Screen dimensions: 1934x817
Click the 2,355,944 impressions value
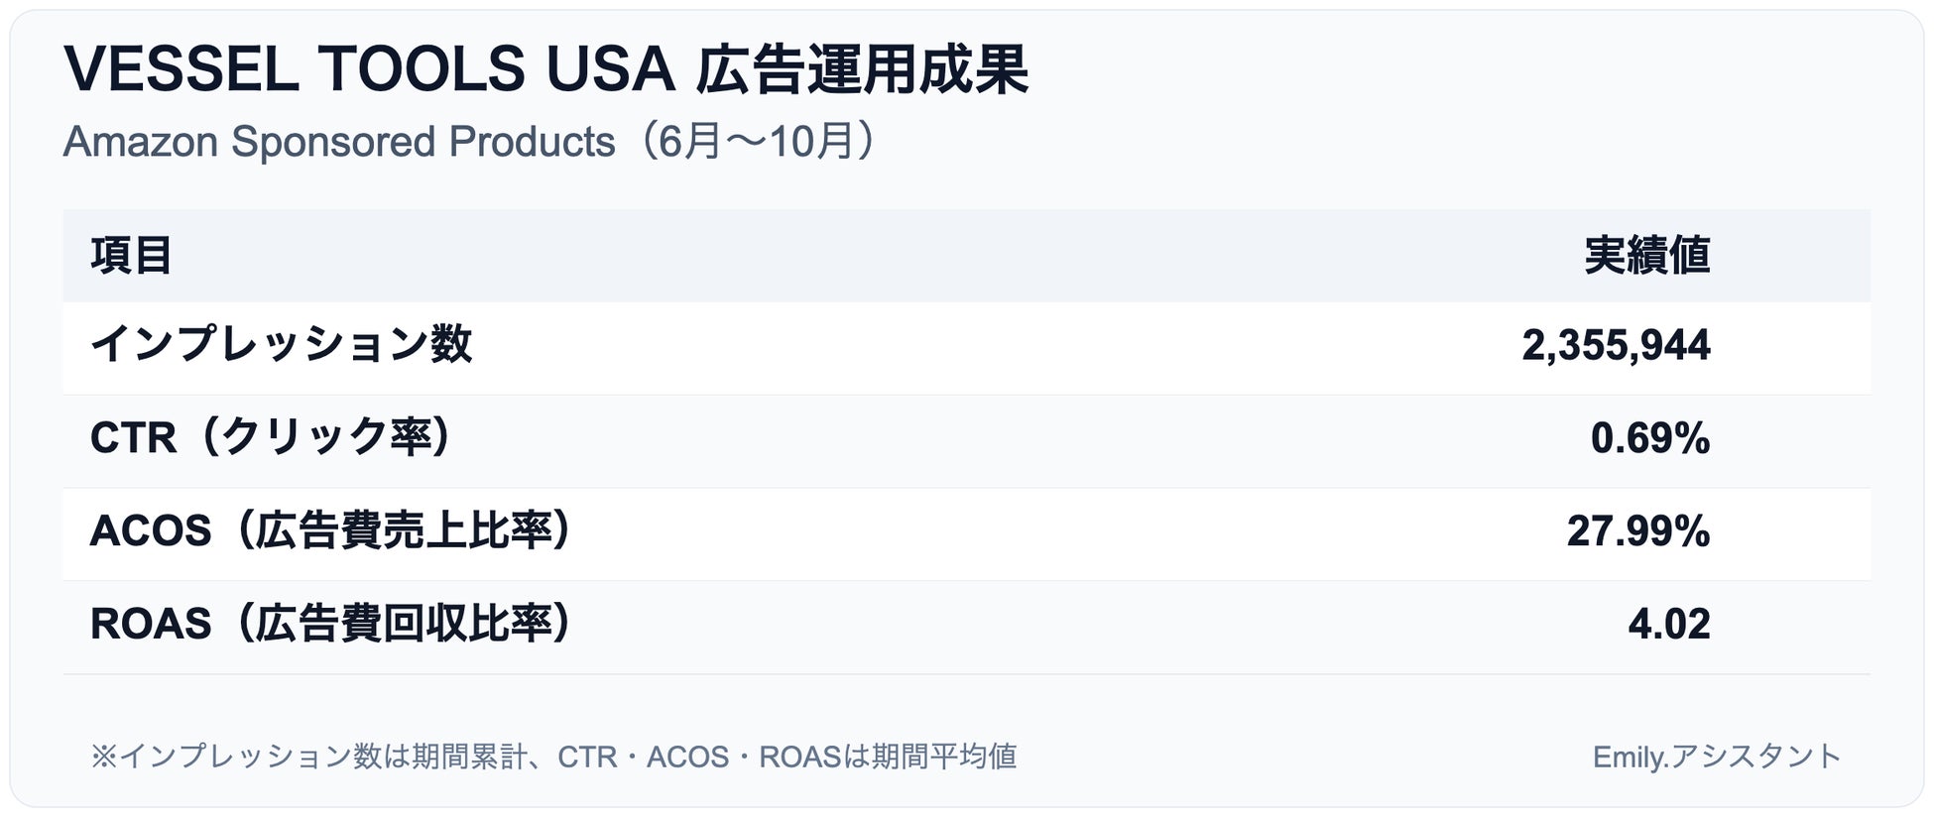click(x=1616, y=345)
